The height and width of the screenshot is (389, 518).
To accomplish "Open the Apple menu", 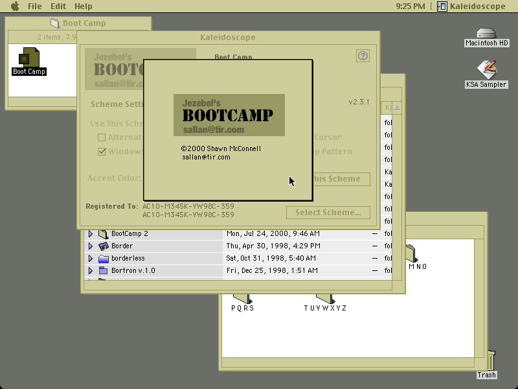I will 15,6.
